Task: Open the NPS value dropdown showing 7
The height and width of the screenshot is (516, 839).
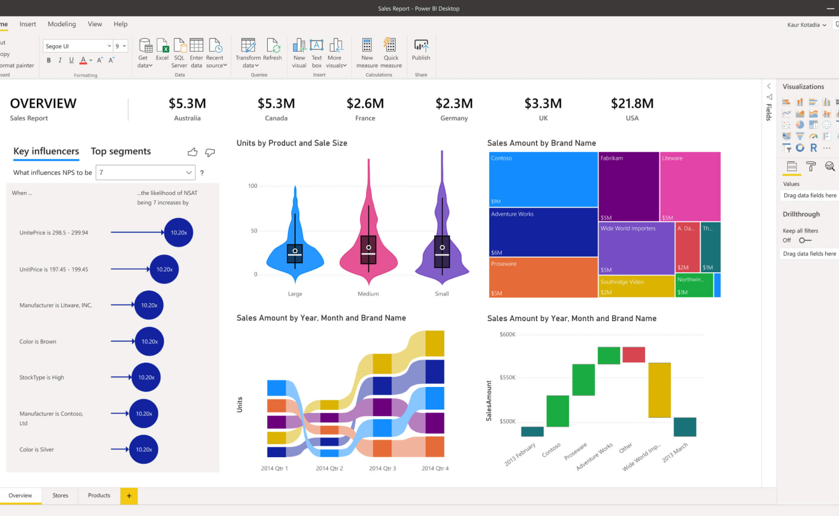Action: [145, 172]
